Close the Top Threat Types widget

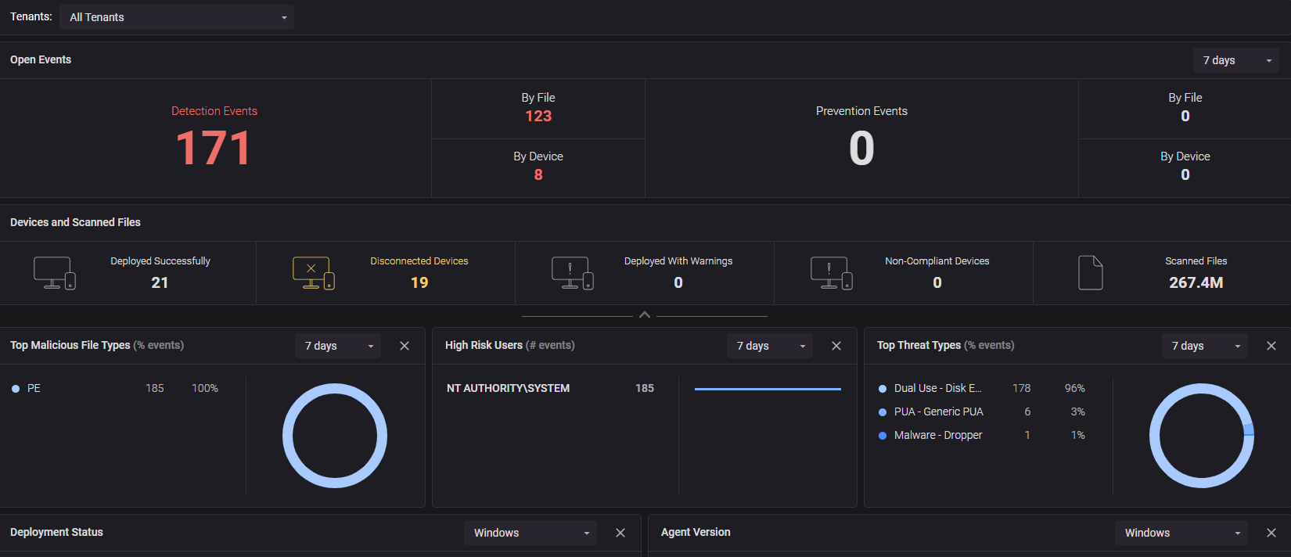point(1271,346)
